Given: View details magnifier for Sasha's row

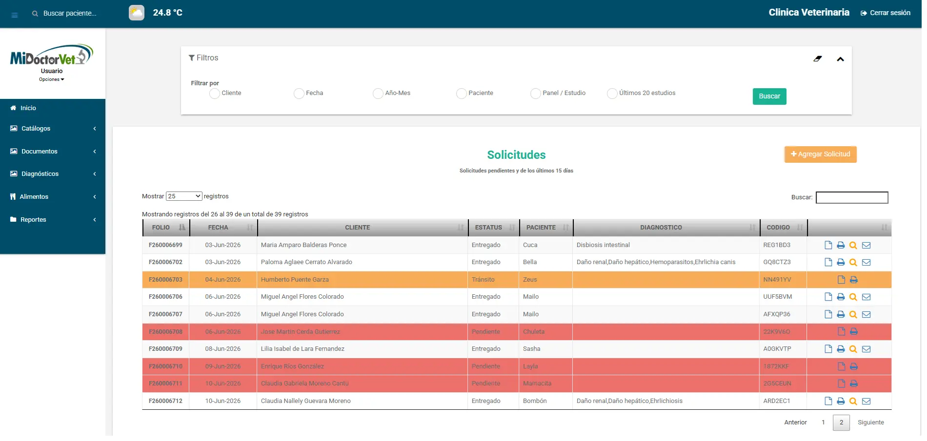Looking at the screenshot, I should pyautogui.click(x=853, y=349).
